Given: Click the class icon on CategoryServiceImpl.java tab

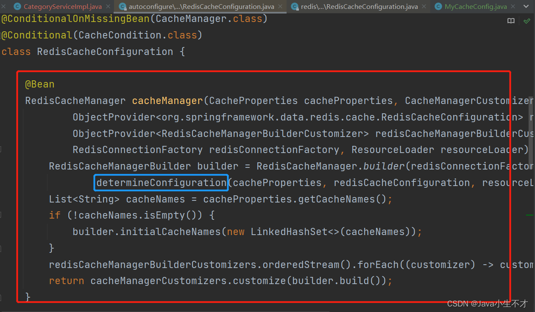Looking at the screenshot, I should tap(17, 6).
